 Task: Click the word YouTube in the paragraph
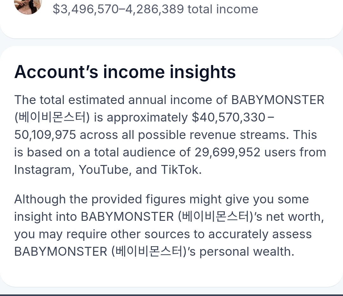104,170
